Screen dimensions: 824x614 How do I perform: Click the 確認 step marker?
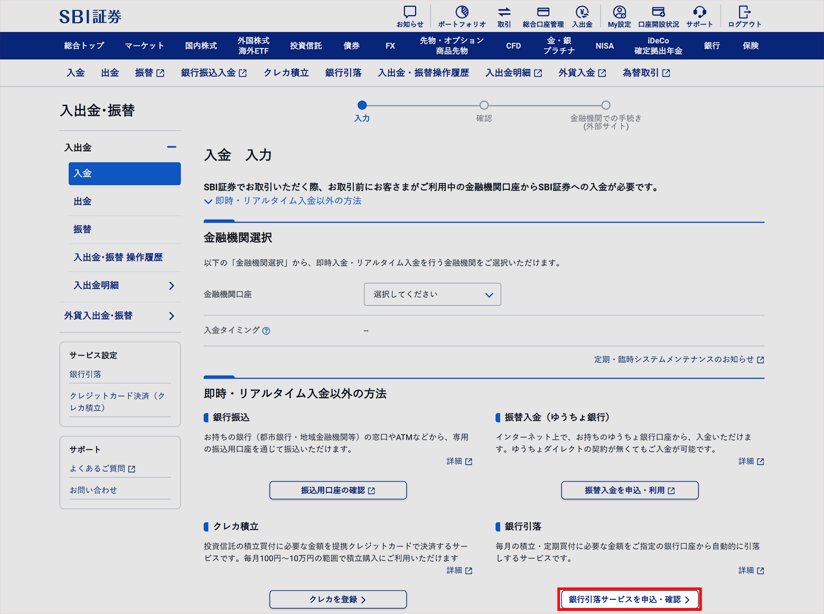tap(484, 105)
